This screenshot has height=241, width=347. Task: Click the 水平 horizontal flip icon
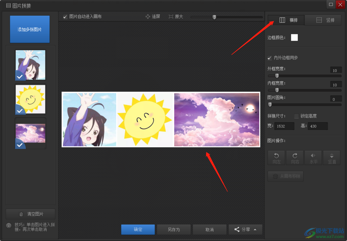(x=313, y=158)
